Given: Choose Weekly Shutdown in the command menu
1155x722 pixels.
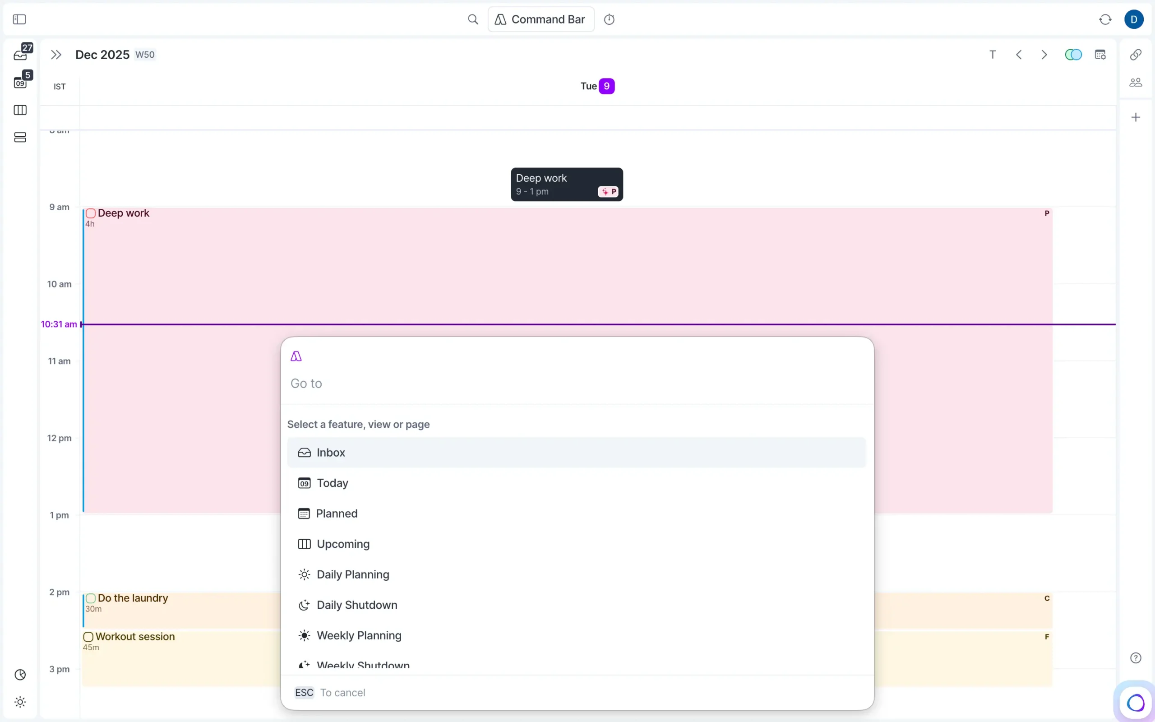Looking at the screenshot, I should click(363, 664).
